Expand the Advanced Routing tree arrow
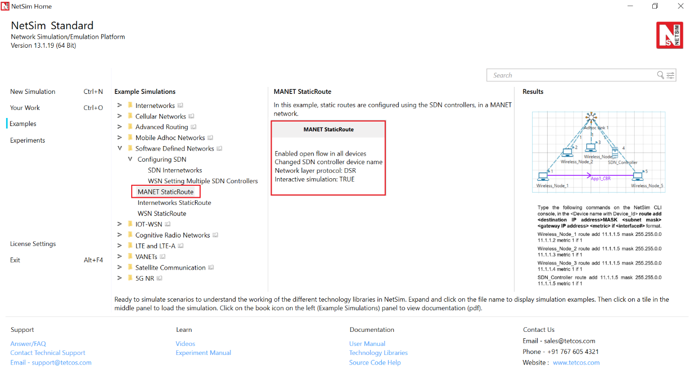The width and height of the screenshot is (694, 368). [120, 127]
